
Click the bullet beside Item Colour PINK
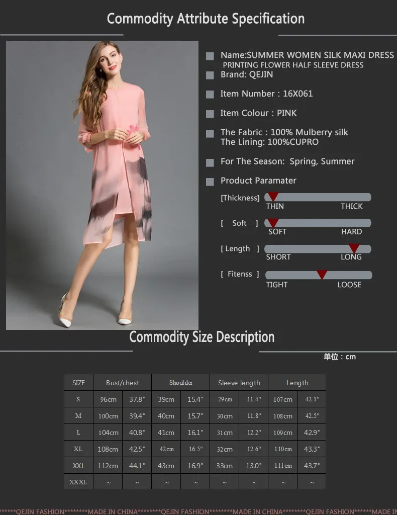(x=210, y=114)
